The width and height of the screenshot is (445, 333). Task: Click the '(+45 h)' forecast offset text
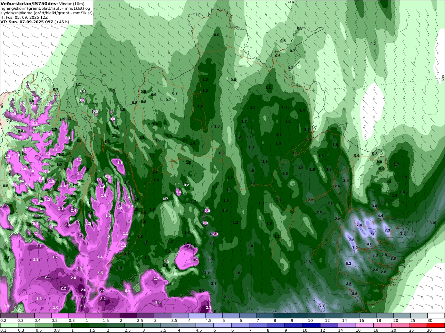[62, 22]
